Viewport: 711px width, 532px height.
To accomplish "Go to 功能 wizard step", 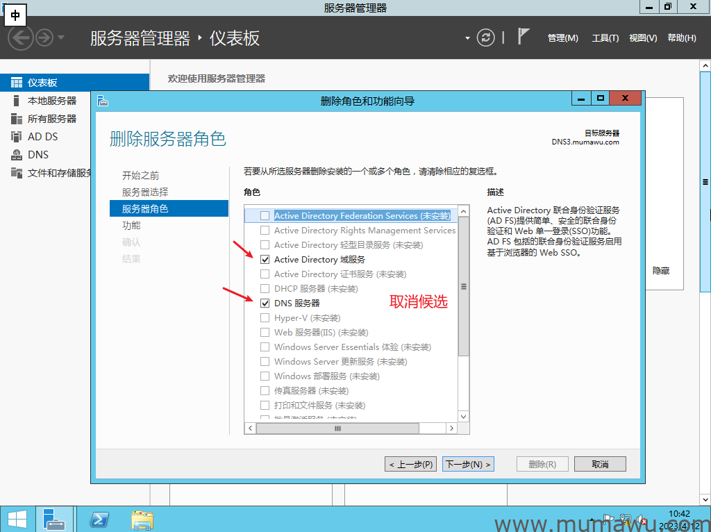I will click(x=131, y=226).
